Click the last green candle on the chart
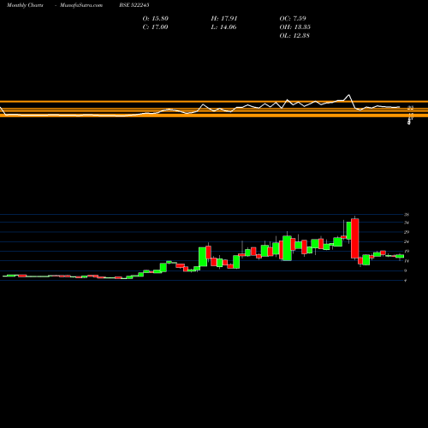The height and width of the screenshot is (428, 428). (x=400, y=256)
